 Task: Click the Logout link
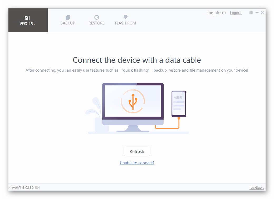tap(236, 13)
